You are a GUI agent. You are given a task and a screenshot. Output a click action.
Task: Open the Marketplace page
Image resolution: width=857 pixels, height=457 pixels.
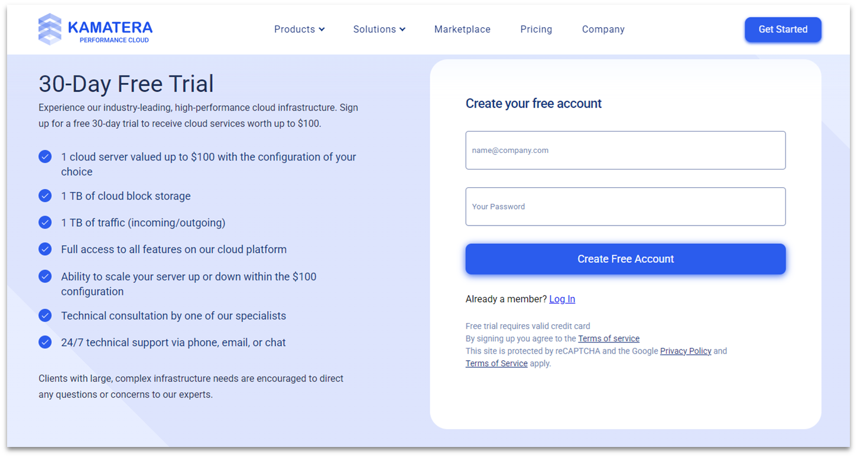[x=462, y=29]
